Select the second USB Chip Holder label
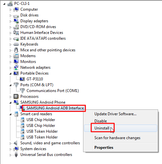This screenshot has height=164, width=162. [x=41, y=126]
